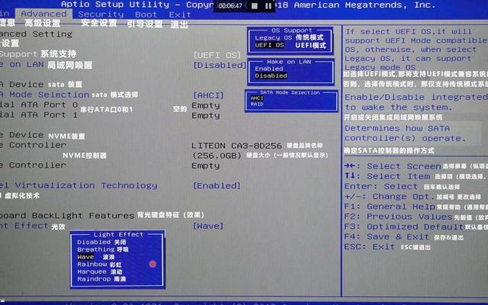Open the Wake on LAN [Disabled] value
488x305 pixels.
tap(220, 65)
